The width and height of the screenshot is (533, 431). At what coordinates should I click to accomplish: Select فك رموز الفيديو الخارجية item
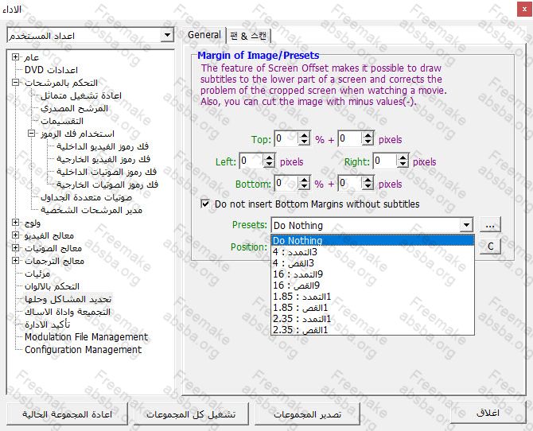tap(103, 159)
